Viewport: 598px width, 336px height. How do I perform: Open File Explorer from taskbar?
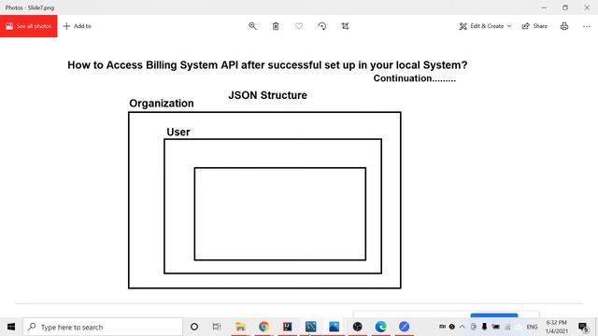241,327
